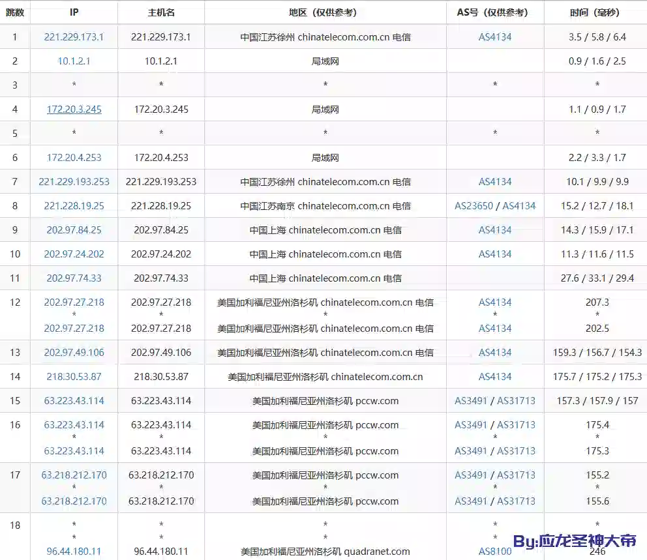Select the hostname cell 202.97.74.33
The width and height of the screenshot is (647, 560).
161,278
